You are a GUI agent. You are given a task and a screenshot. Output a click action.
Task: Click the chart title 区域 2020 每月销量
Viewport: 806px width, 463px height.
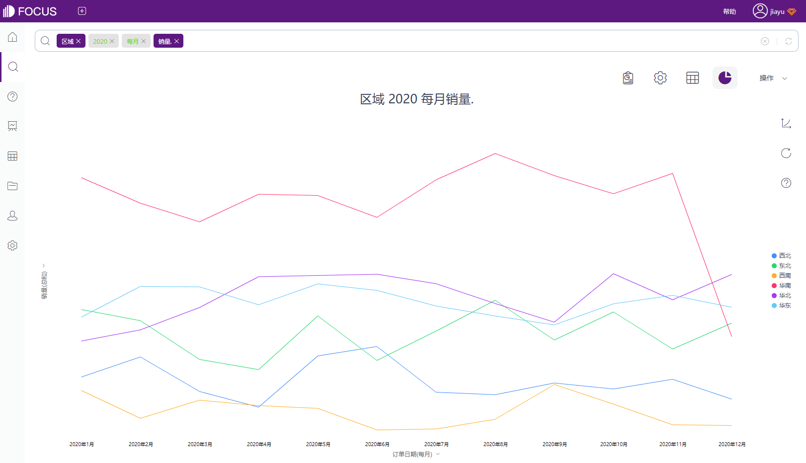[416, 99]
